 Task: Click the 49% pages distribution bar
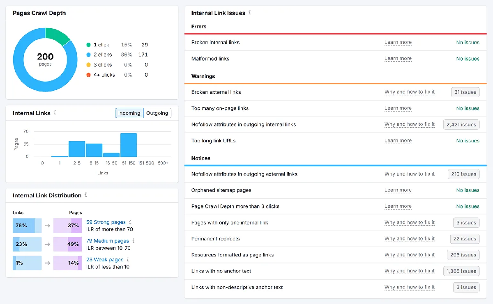pyautogui.click(x=68, y=244)
